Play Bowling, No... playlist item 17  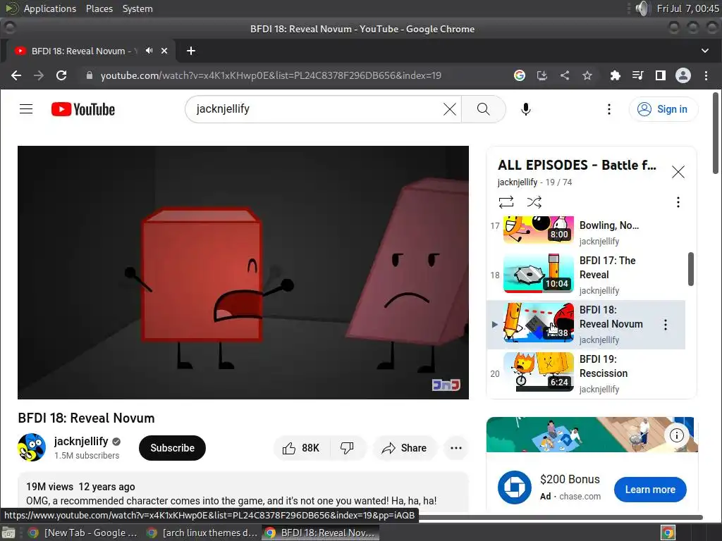pyautogui.click(x=586, y=230)
